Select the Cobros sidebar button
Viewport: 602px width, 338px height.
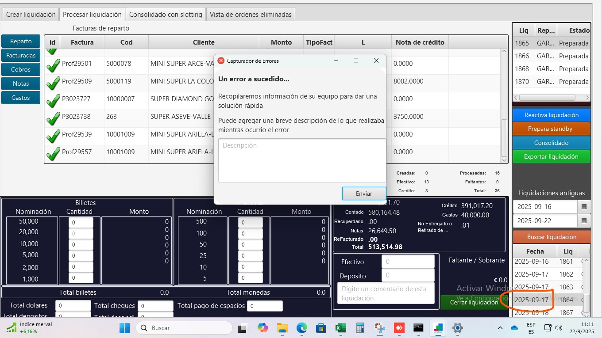click(x=21, y=69)
